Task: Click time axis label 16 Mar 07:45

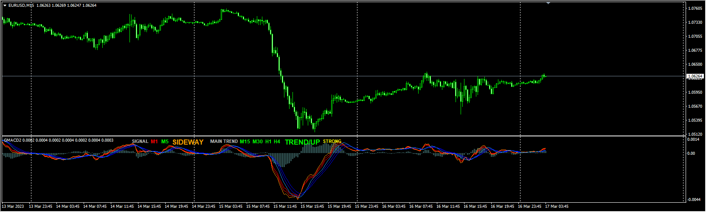Action: pos(421,207)
